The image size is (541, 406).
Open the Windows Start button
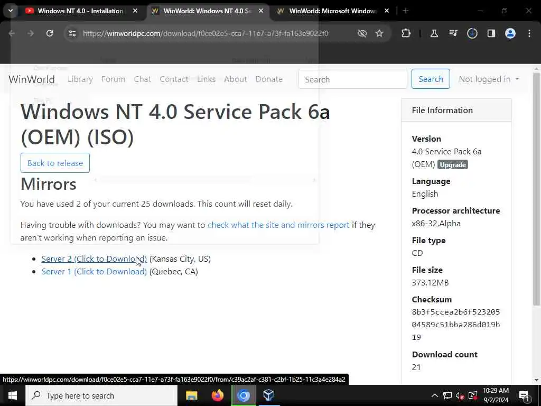pos(13,395)
